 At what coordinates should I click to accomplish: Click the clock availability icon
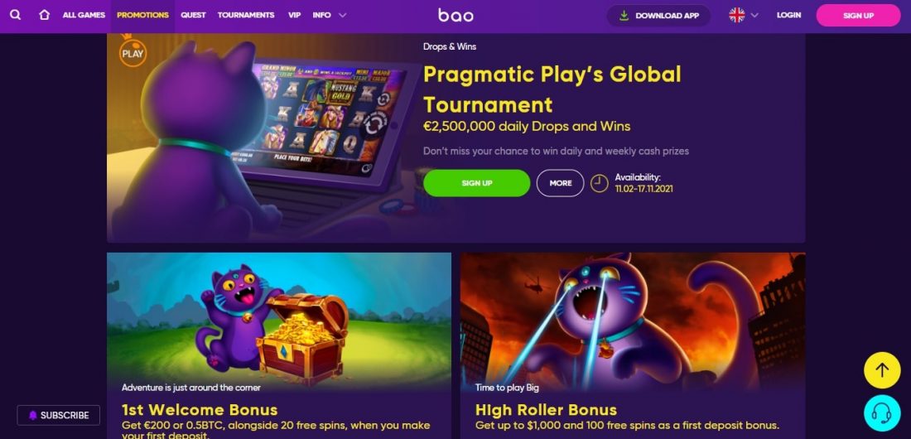599,183
